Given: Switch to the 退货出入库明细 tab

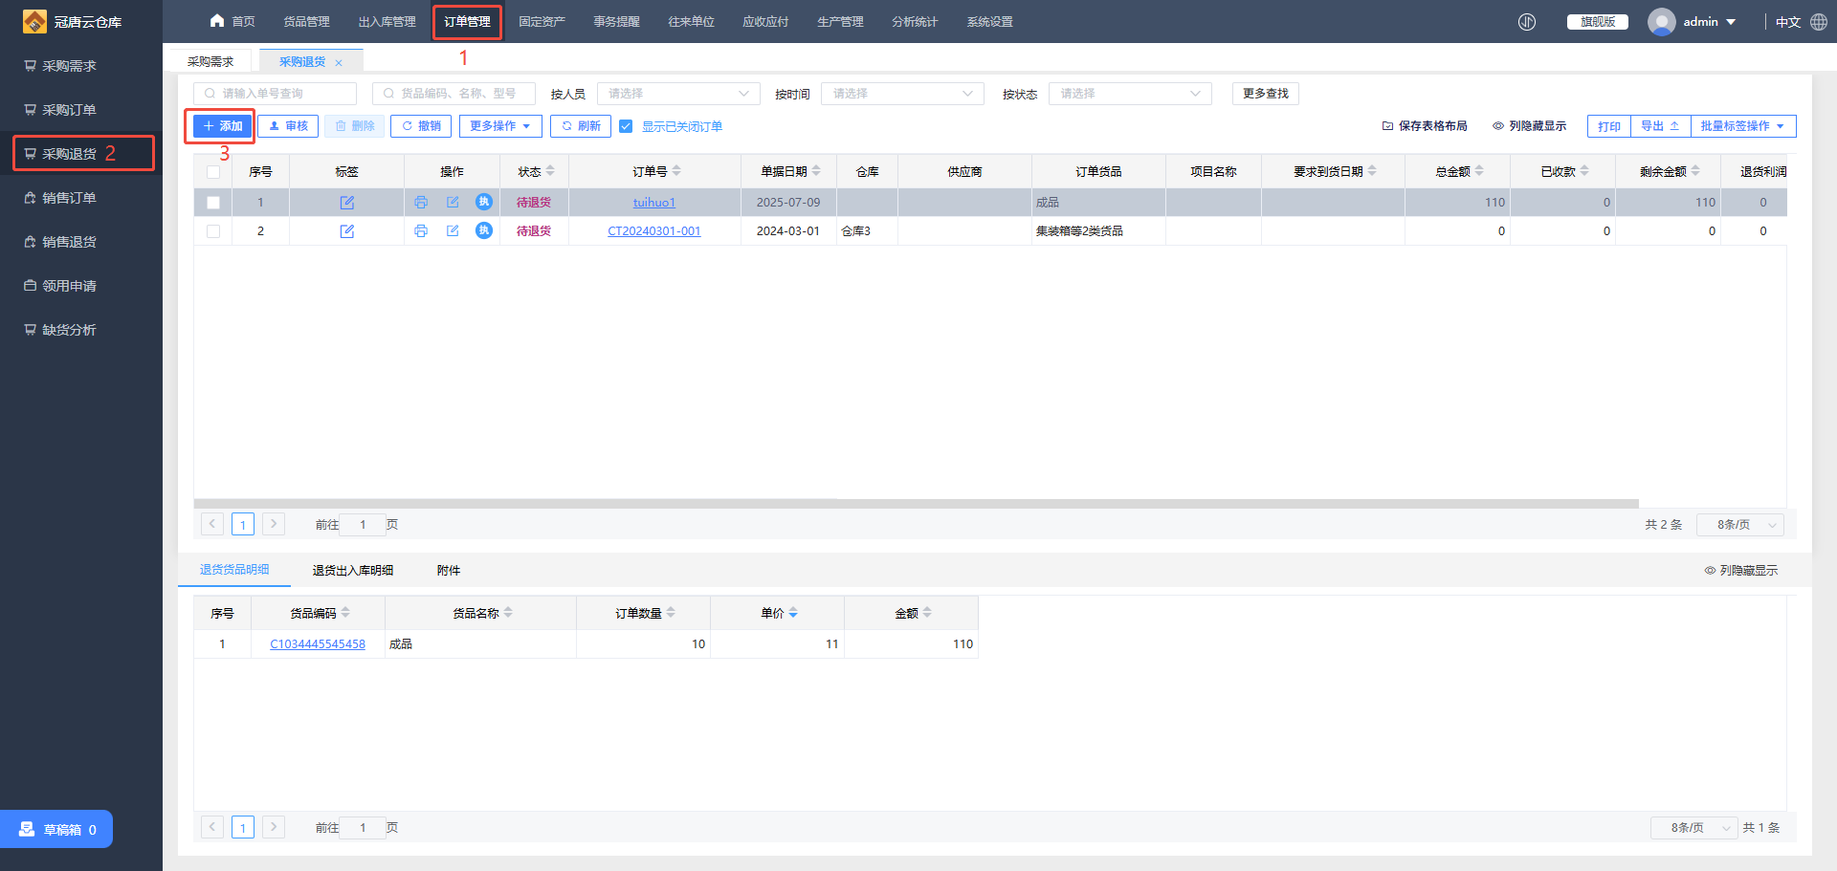Looking at the screenshot, I should pyautogui.click(x=352, y=571).
